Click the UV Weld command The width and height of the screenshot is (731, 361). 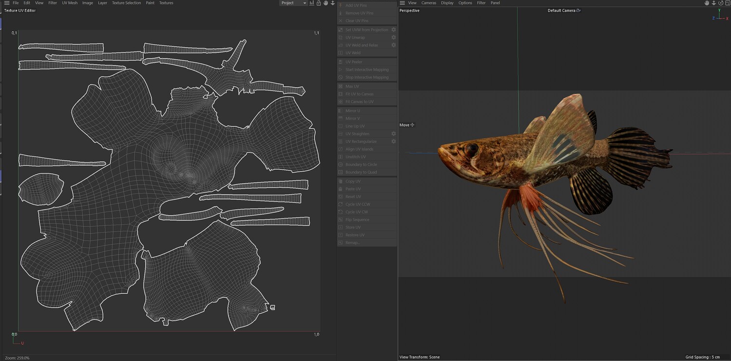(x=367, y=53)
